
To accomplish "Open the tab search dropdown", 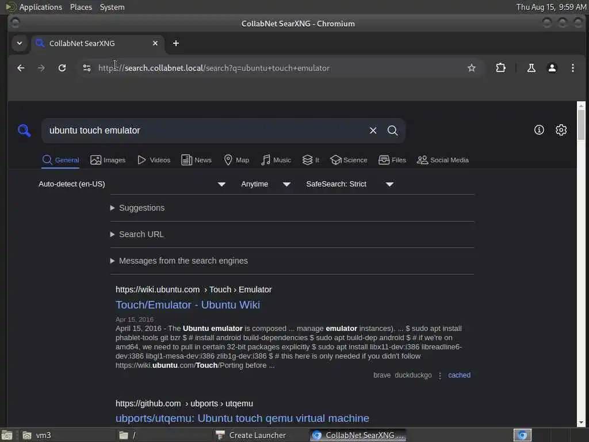I will coord(20,43).
